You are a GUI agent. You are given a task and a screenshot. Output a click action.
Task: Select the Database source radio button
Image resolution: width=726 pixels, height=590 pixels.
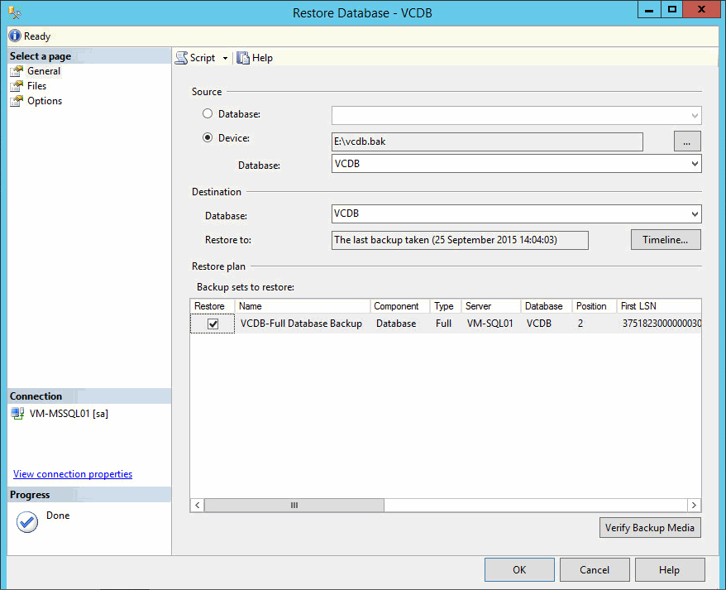point(208,113)
